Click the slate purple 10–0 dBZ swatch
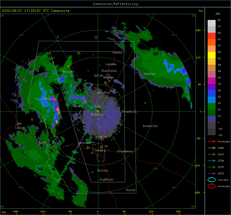231x215 pixels. (x=211, y=119)
